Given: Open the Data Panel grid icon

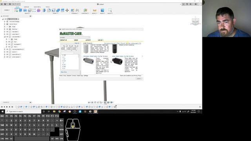Looking at the screenshot, I should point(2,4).
